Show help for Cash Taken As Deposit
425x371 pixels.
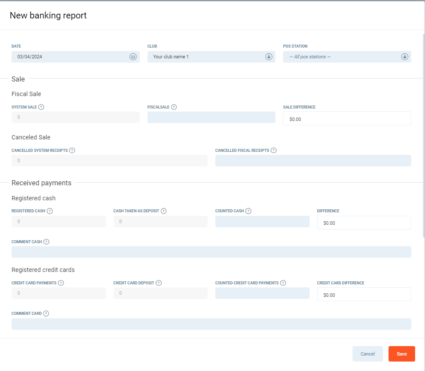pyautogui.click(x=163, y=211)
